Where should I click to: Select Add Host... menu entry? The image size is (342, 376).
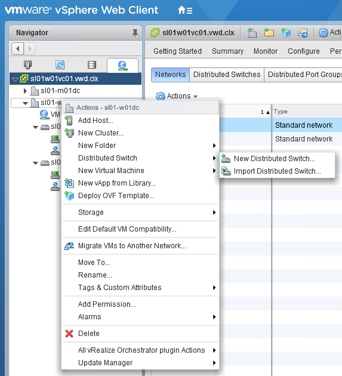(95, 121)
